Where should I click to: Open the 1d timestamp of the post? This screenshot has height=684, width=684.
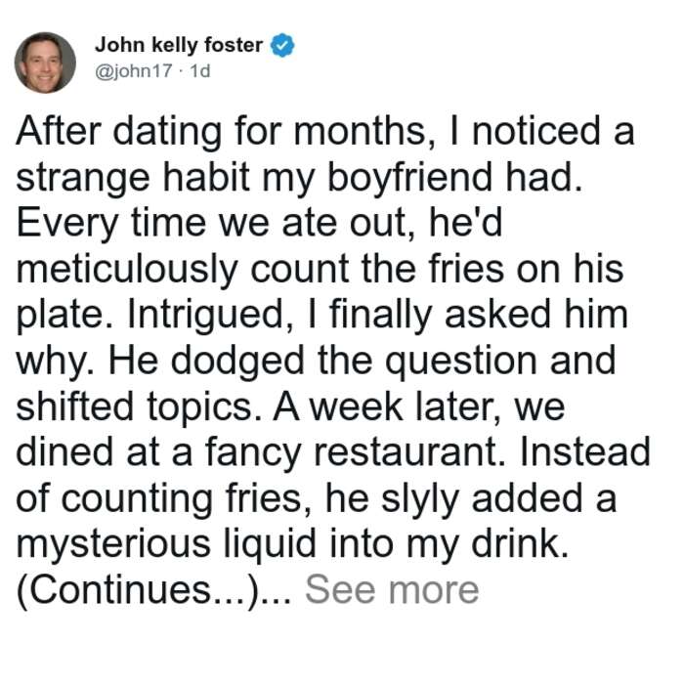(200, 70)
